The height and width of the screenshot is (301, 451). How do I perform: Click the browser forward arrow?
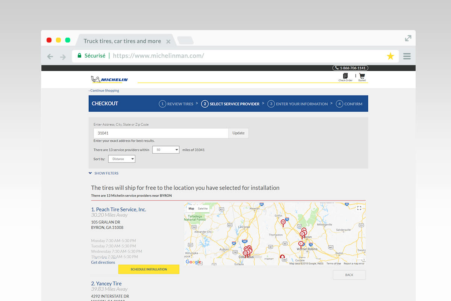[63, 56]
